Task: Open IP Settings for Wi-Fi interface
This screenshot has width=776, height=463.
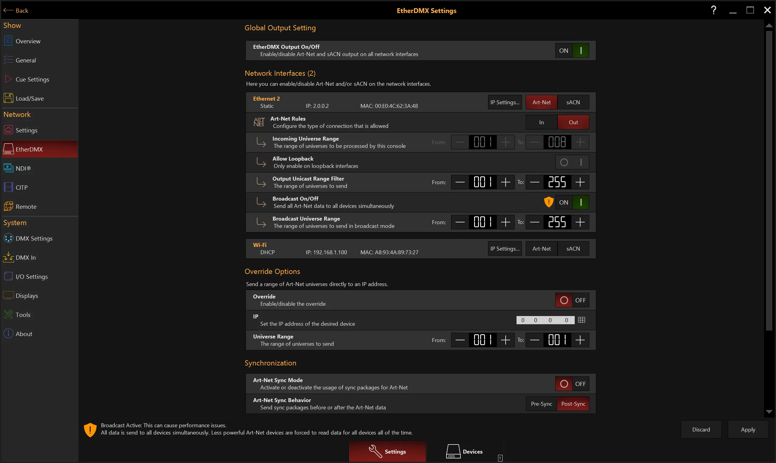Action: [x=504, y=249]
